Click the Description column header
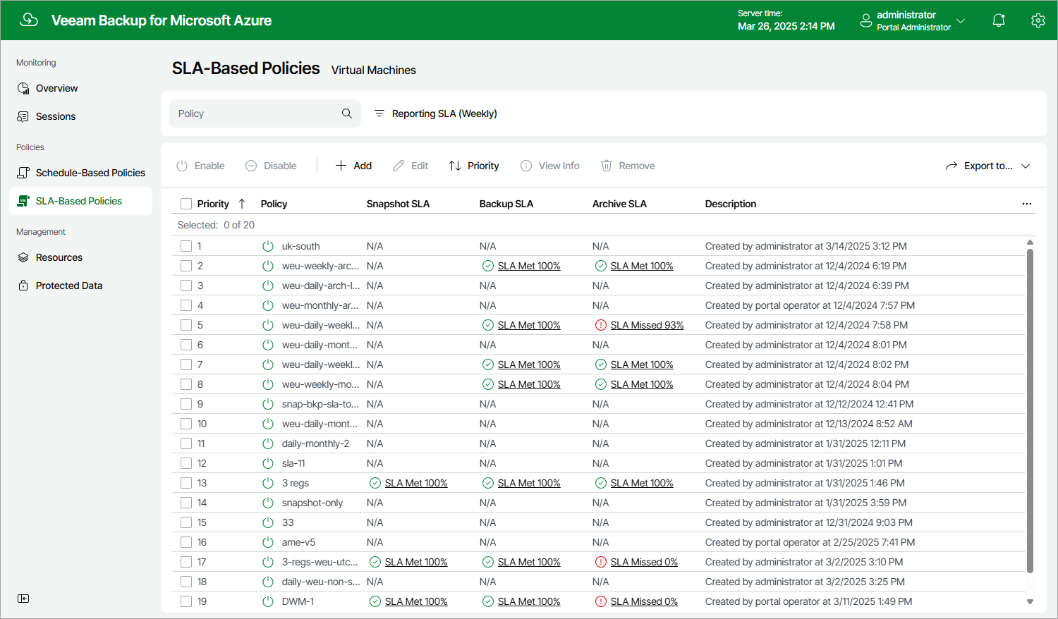1058x619 pixels. coord(731,204)
